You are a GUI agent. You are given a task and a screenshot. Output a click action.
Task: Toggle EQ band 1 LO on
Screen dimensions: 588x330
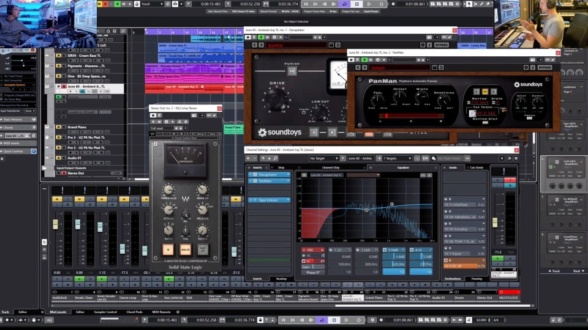tap(331, 250)
